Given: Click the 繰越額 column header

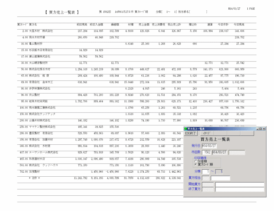Looking at the screenshot, I should (x=115, y=24).
